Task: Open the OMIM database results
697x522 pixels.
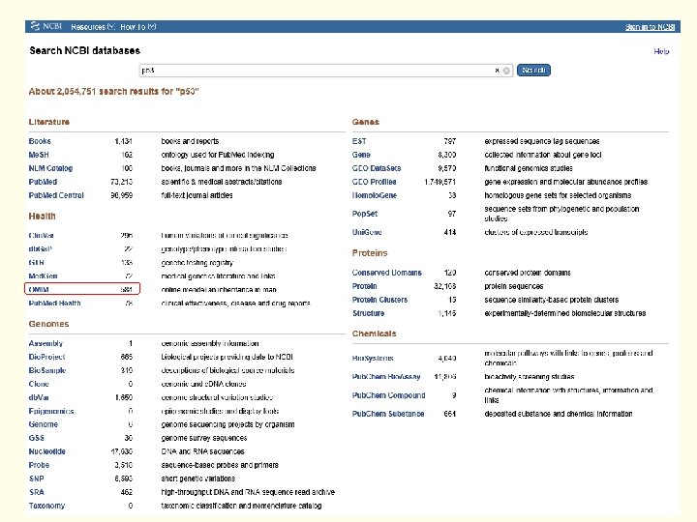Action: 39,289
